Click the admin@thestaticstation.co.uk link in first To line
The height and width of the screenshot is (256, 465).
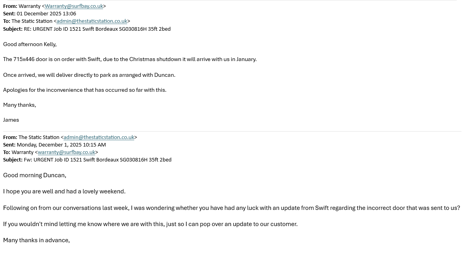(92, 21)
